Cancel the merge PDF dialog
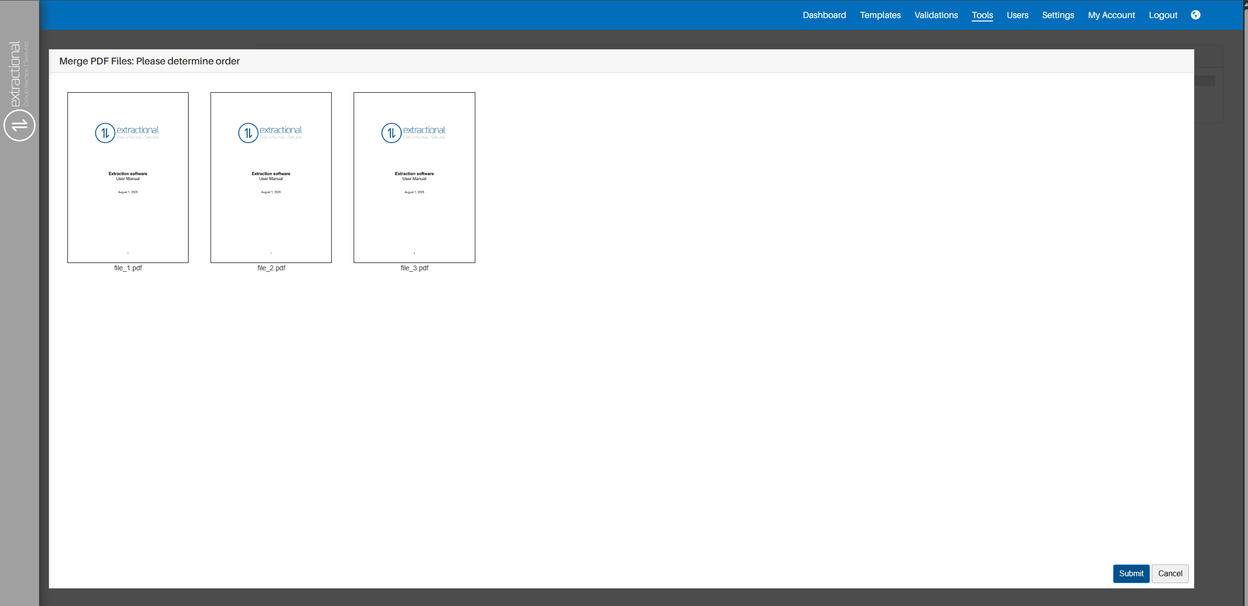The height and width of the screenshot is (606, 1248). pos(1170,573)
